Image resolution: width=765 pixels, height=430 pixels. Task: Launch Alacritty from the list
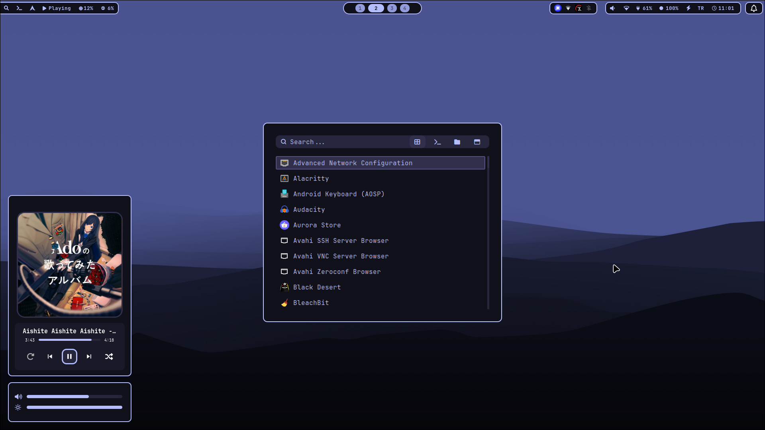point(381,178)
